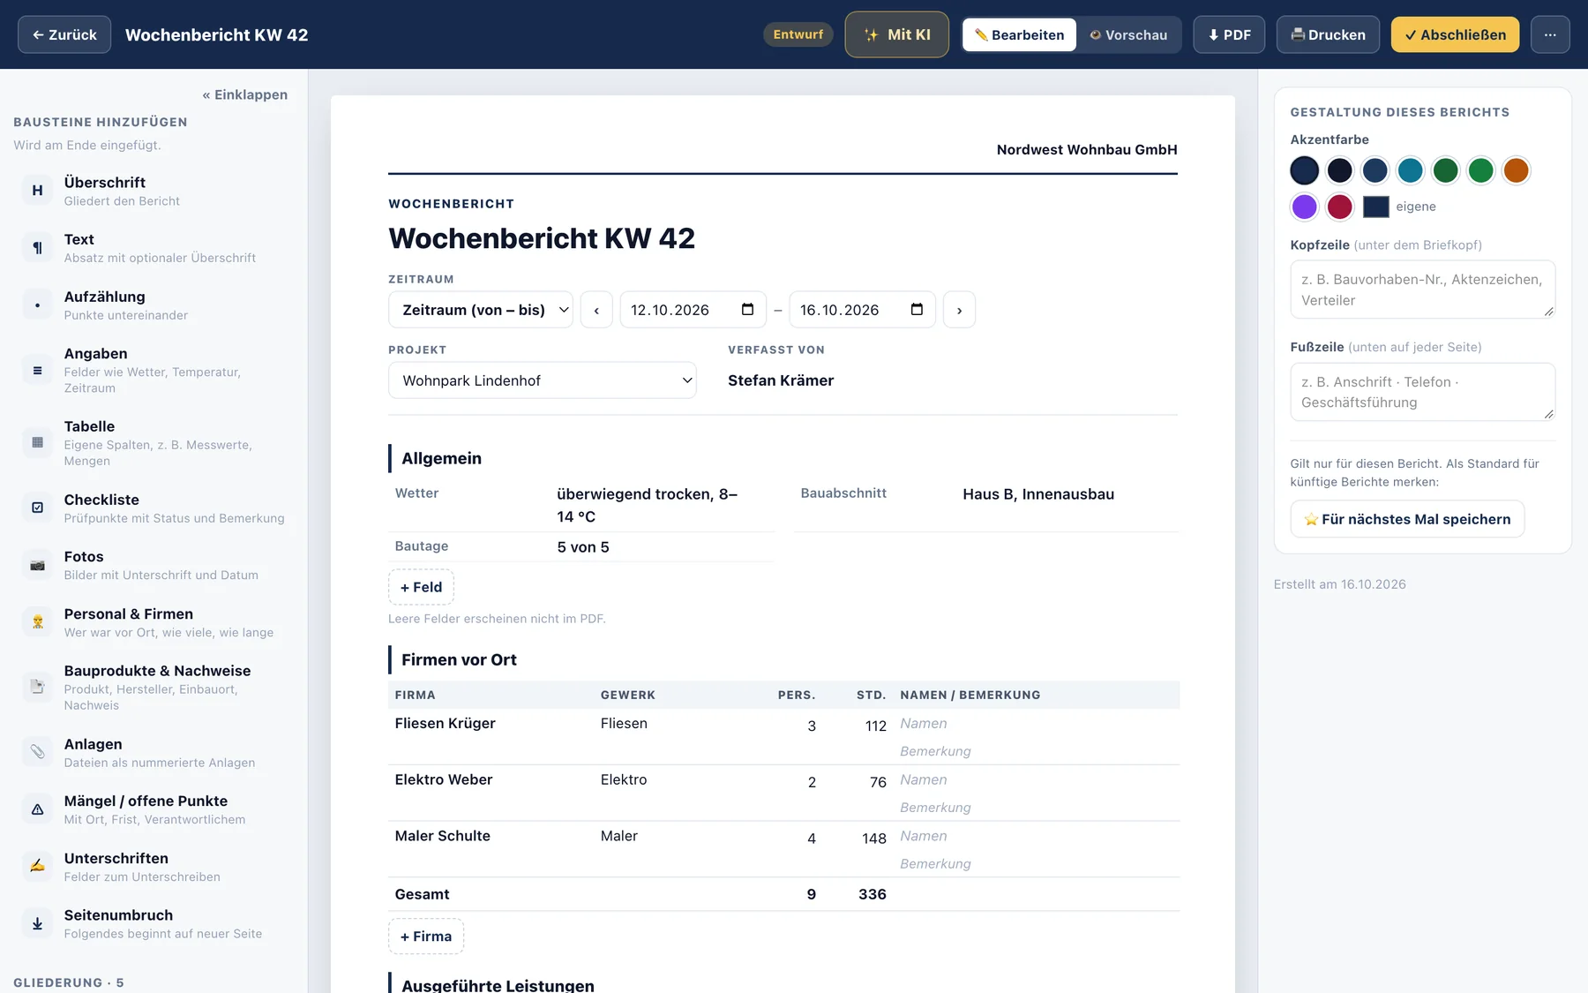This screenshot has height=993, width=1588.
Task: Go to next period with right chevron
Action: [959, 310]
